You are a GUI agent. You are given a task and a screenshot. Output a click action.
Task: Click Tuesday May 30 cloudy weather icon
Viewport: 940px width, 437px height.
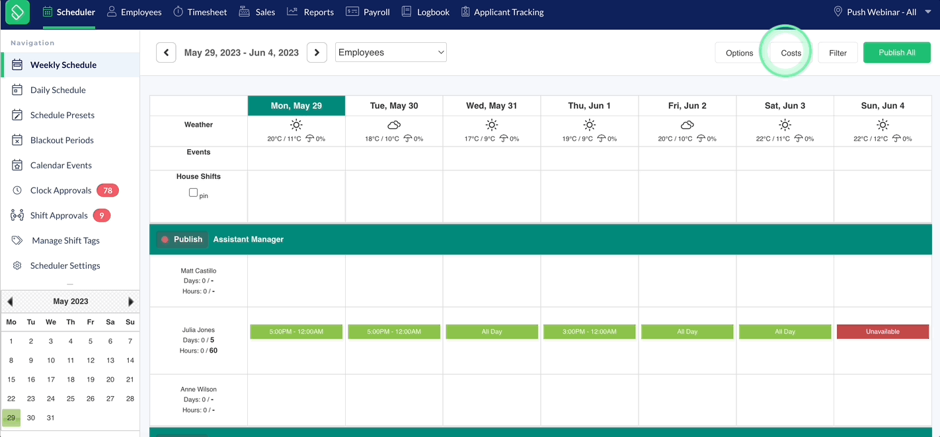pos(394,125)
